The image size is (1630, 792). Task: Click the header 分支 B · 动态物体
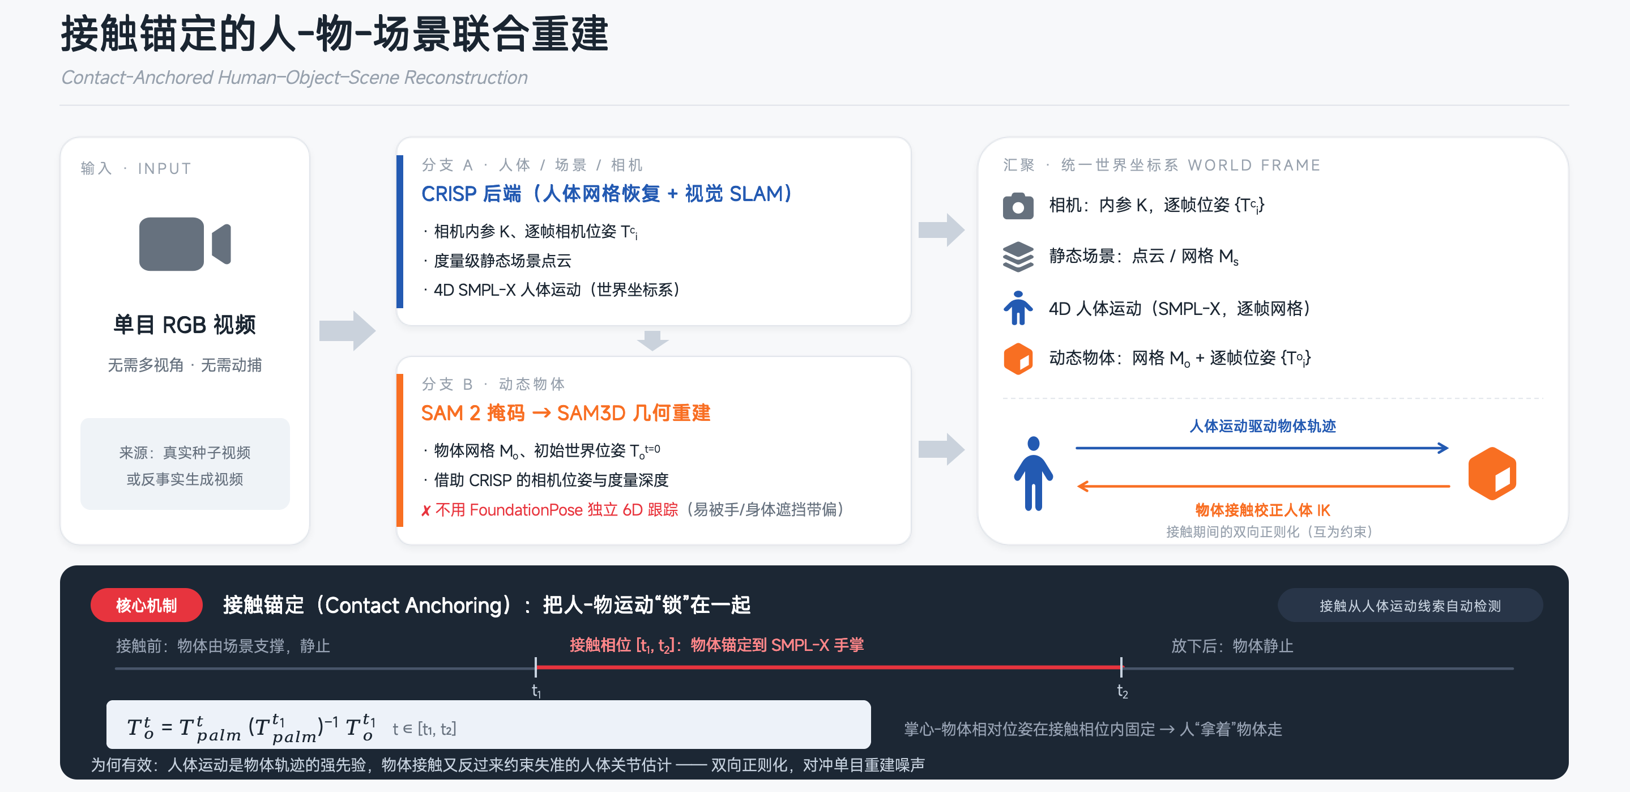(493, 384)
